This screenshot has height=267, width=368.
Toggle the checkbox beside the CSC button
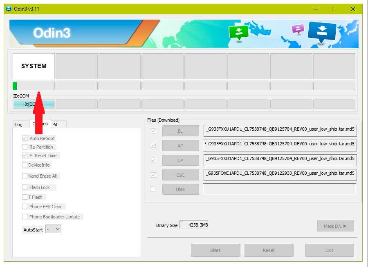153,175
